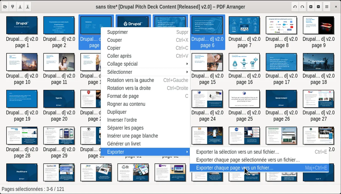Viewport: 341px width, 194px height.
Task: Zoom in with the plus icon
Action: (x=311, y=7)
